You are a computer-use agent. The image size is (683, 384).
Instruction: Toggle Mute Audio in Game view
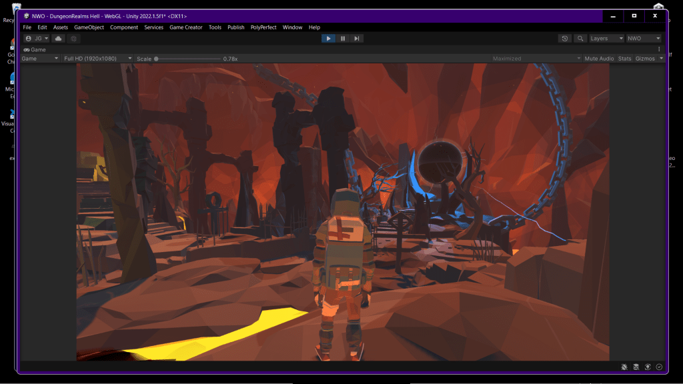point(599,59)
